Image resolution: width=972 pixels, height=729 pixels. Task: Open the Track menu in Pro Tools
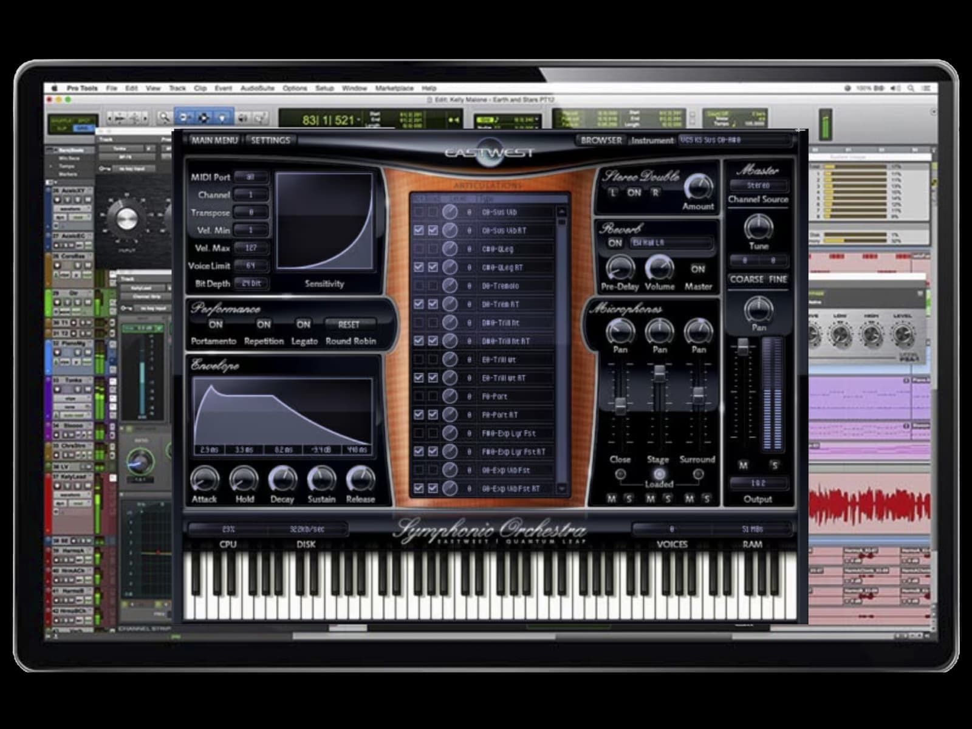(177, 88)
